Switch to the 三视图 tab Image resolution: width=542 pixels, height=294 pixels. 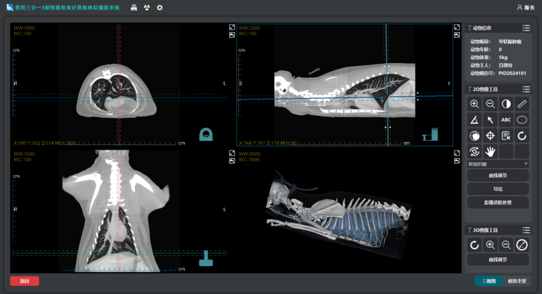[x=488, y=281]
